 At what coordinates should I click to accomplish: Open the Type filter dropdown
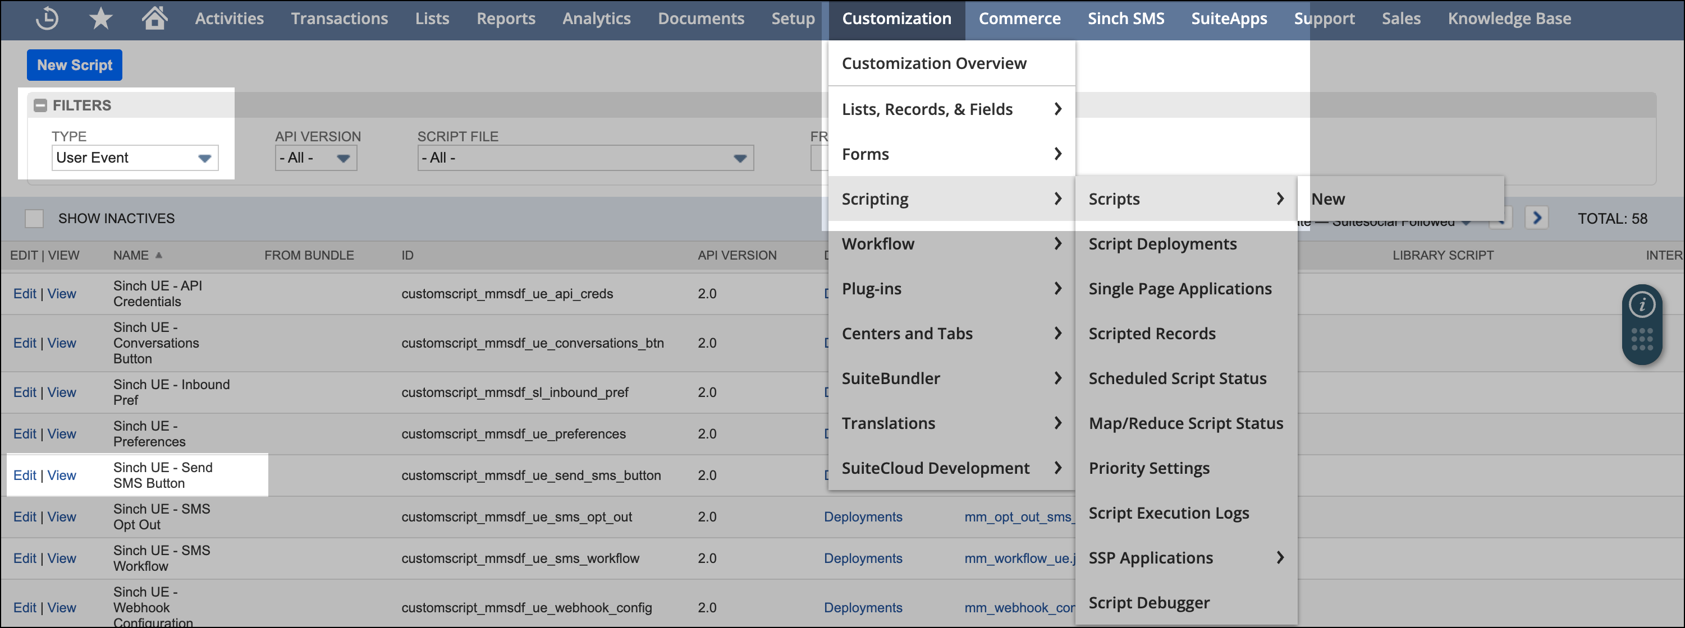tap(205, 158)
